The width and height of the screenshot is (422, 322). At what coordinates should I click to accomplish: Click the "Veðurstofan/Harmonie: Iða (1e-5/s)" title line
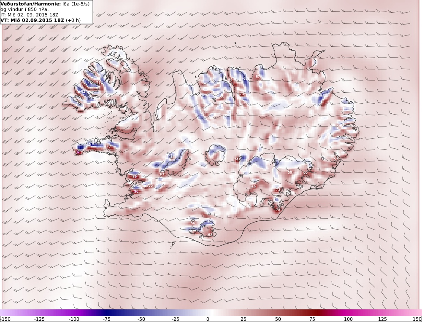pyautogui.click(x=45, y=4)
